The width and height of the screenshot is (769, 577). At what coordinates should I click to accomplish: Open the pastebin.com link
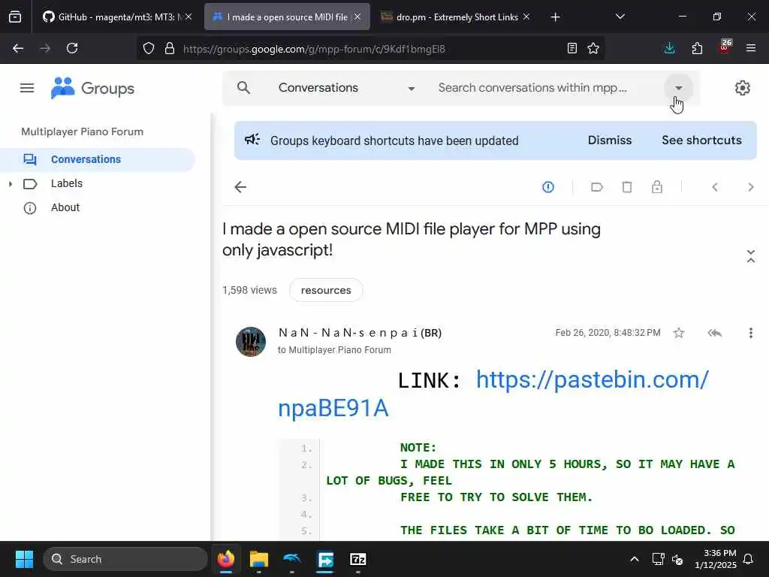click(593, 379)
